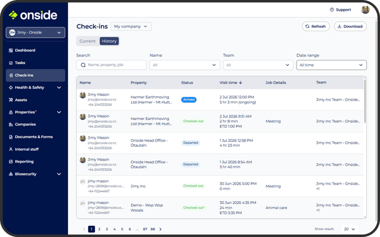Go to next page arrow in pagination

coord(161,229)
